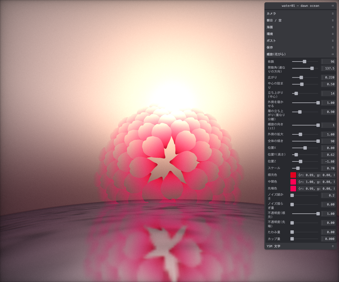This screenshot has height=282, width=339.
Task: Click the スケール value field showing 0.70
Action: [328, 168]
